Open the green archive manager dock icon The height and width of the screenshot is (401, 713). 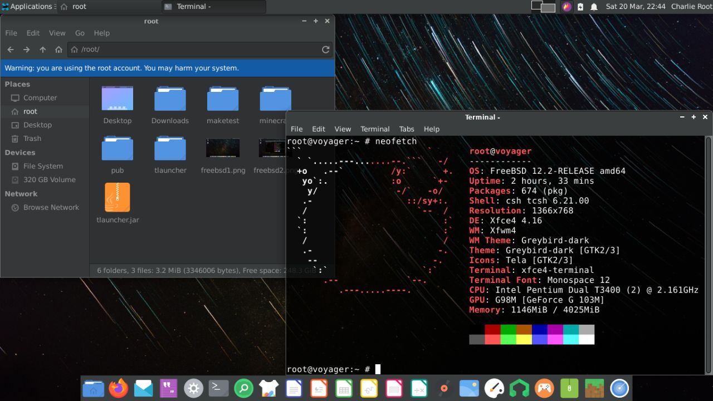(x=569, y=388)
